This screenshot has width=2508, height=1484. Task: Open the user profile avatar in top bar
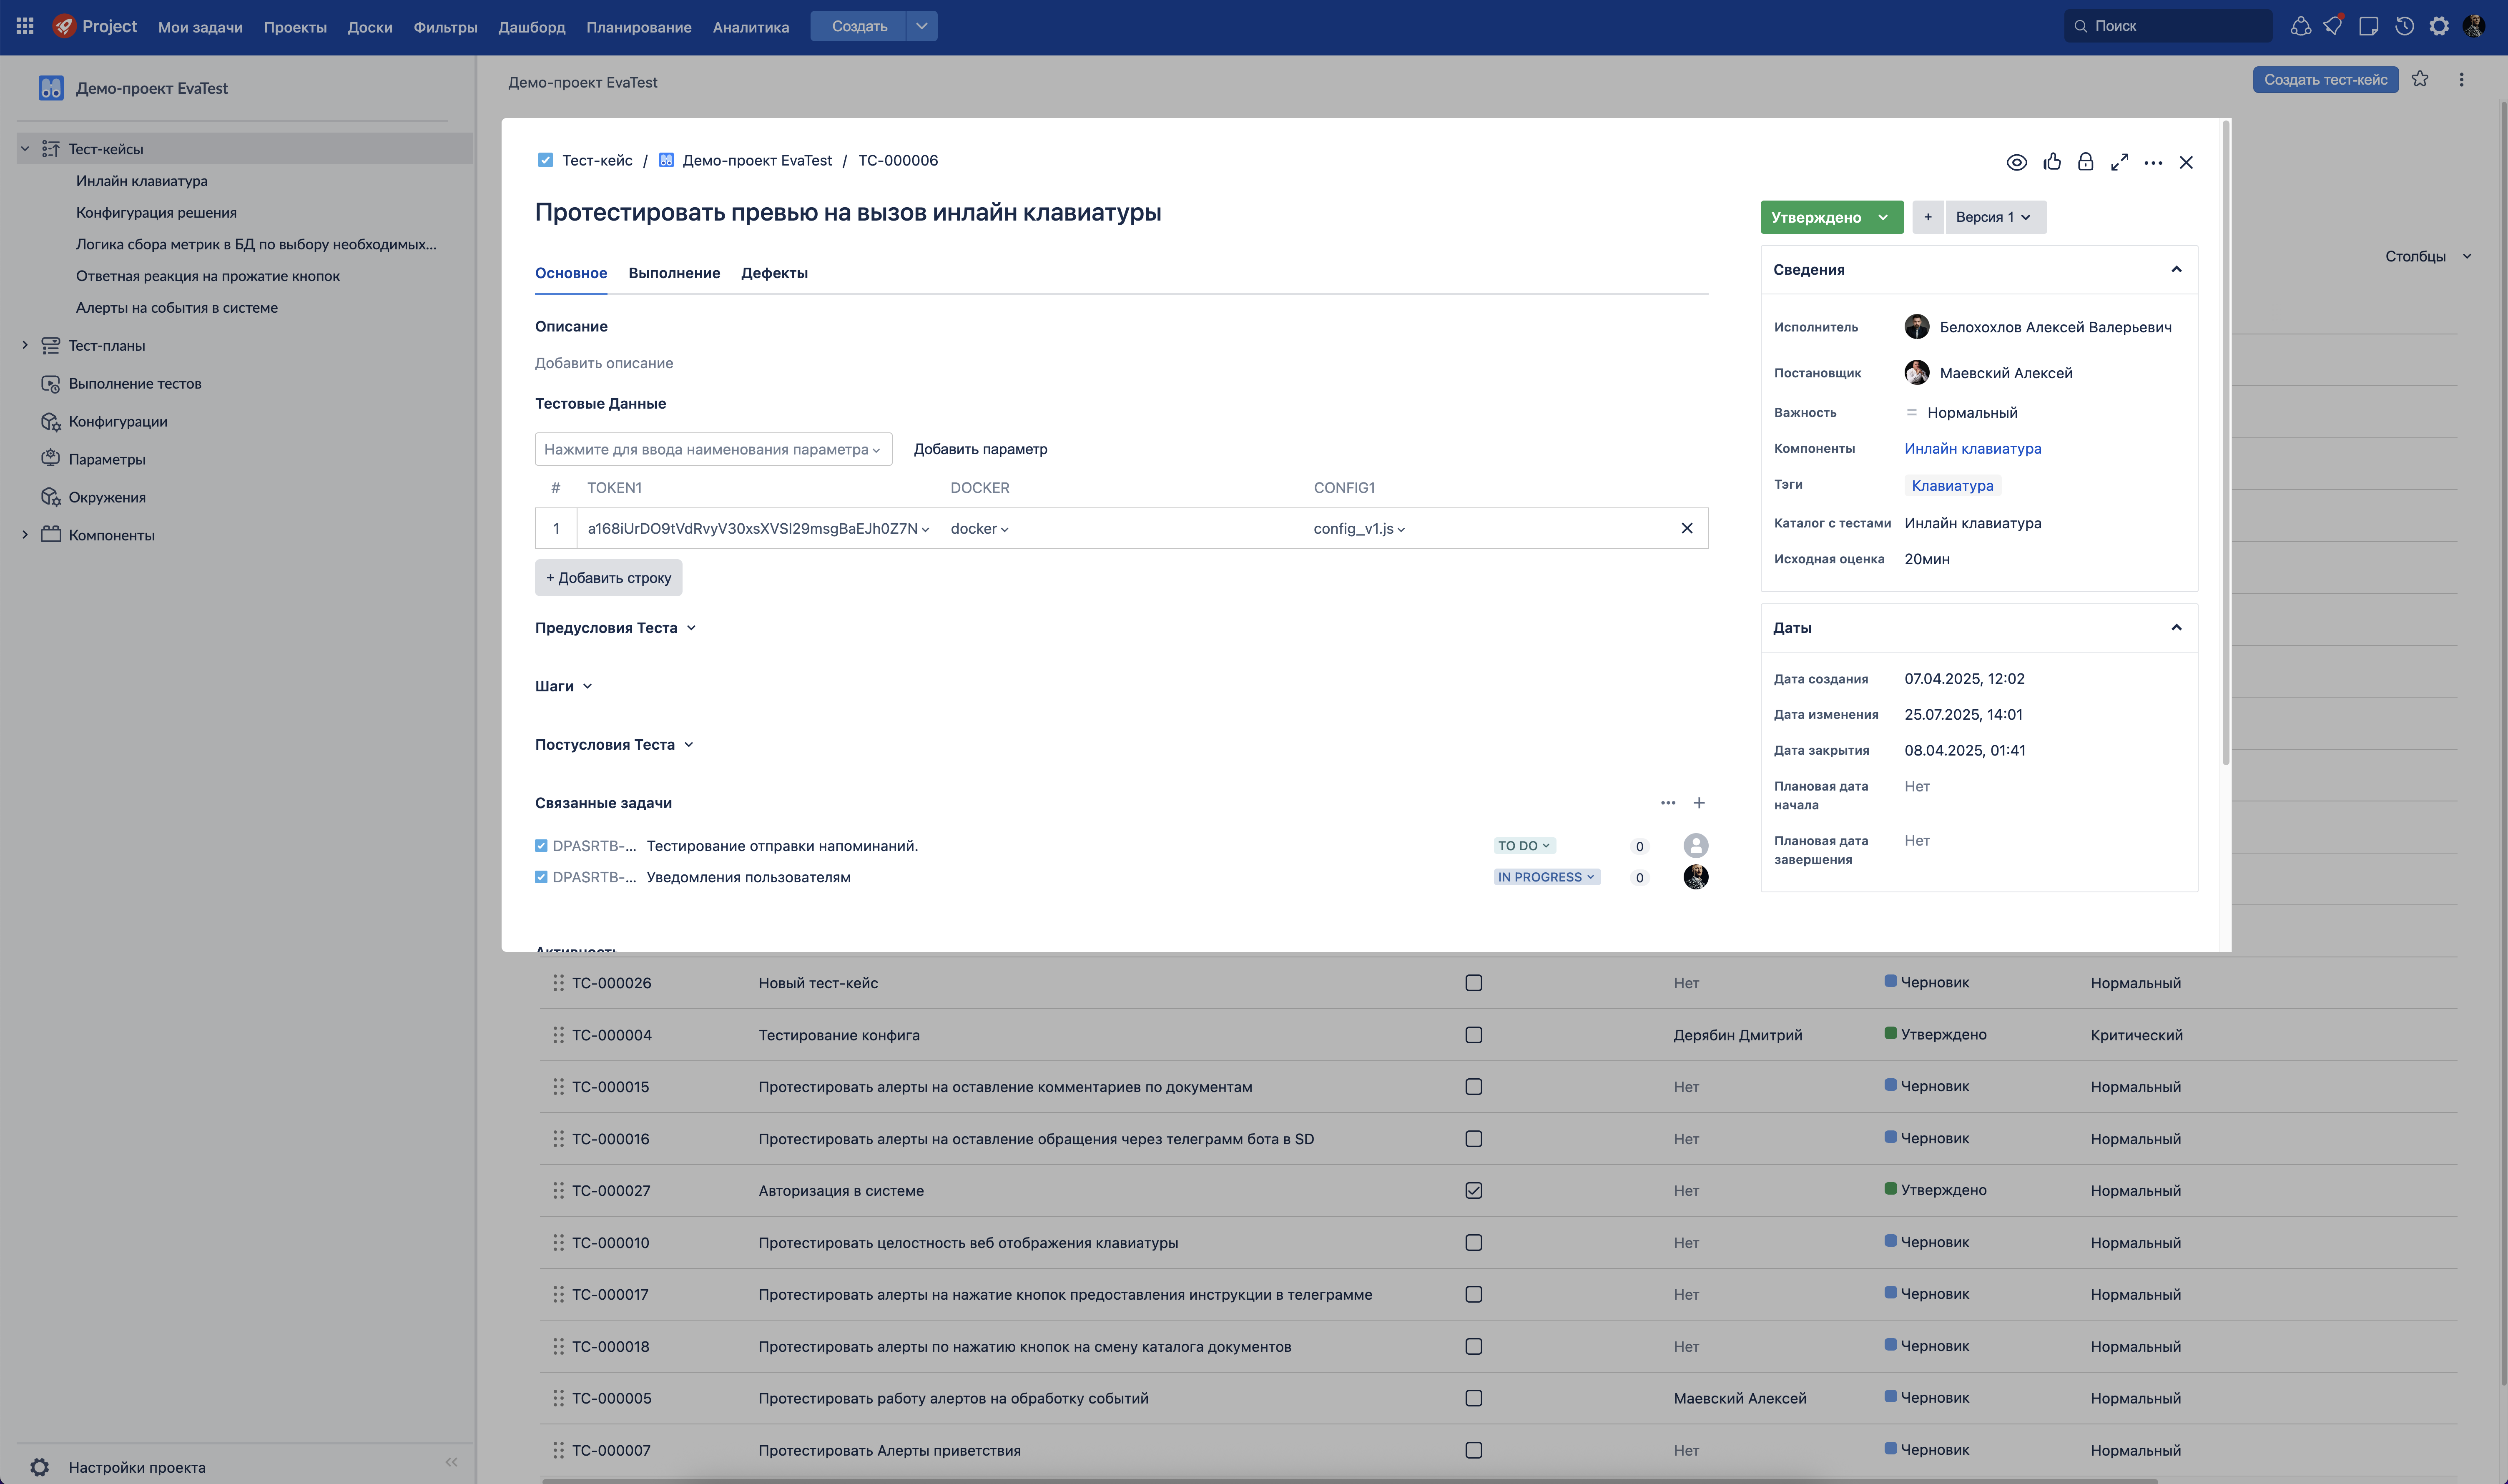coord(2474,26)
